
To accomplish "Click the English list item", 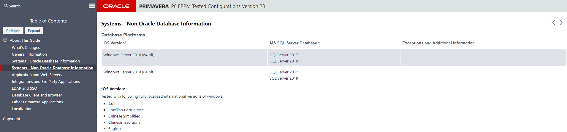I will [115, 128].
